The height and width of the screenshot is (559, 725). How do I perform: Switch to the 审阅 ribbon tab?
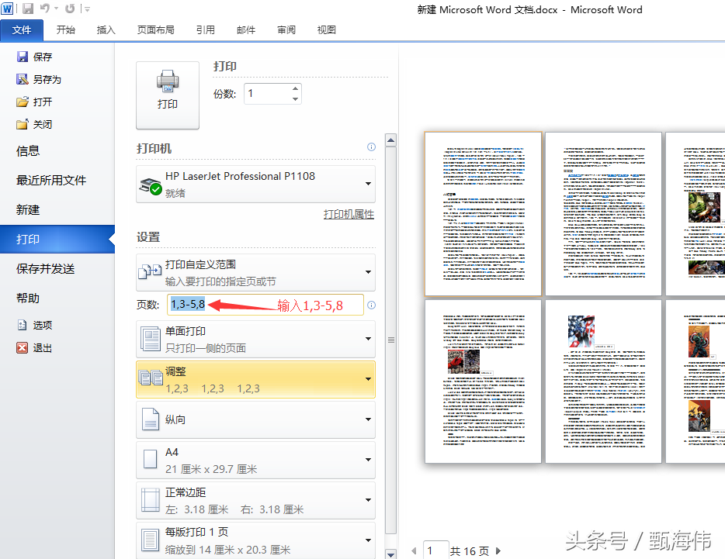(286, 30)
